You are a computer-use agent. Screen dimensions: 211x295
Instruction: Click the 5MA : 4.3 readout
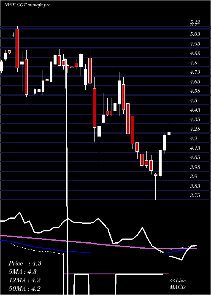23,272
